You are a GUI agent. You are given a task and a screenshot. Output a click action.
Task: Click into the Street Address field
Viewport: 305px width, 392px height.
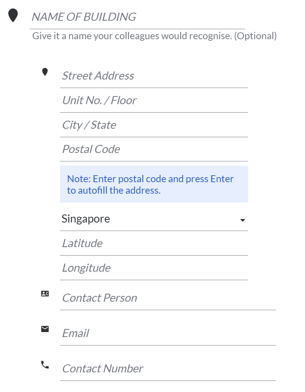pyautogui.click(x=154, y=76)
